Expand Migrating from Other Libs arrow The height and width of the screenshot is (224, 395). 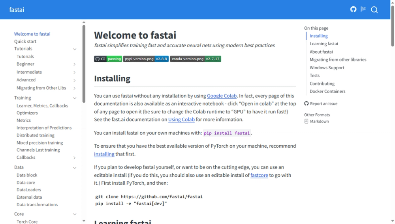[75, 88]
